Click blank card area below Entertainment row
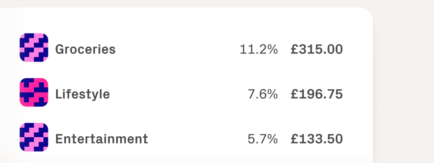 pyautogui.click(x=185, y=158)
